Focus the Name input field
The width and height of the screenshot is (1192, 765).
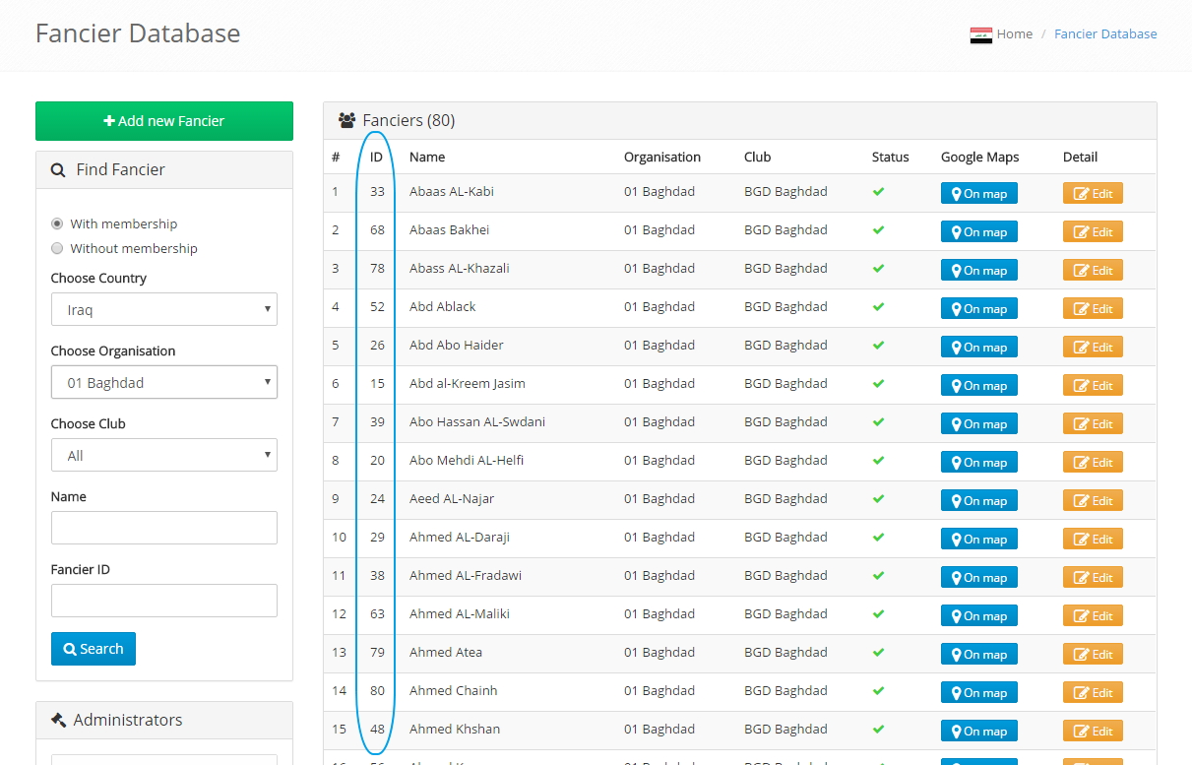[x=163, y=528]
